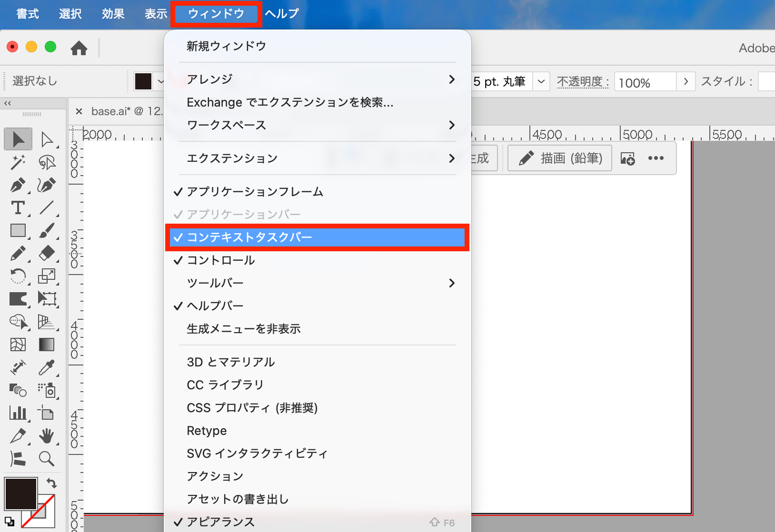The image size is (775, 532).
Task: Select the Column Graph tool
Action: pyautogui.click(x=18, y=413)
